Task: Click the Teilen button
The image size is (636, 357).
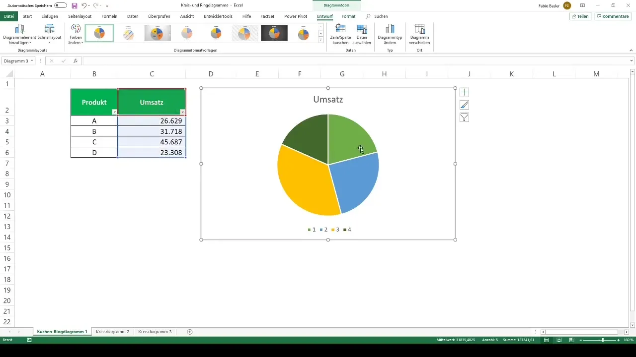Action: tap(580, 16)
